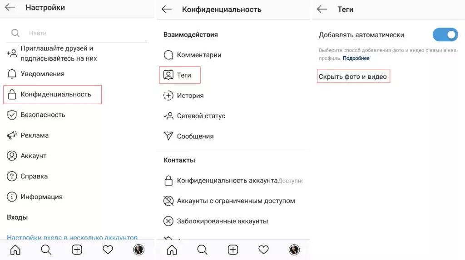Tap home icon in left navigation bar
The width and height of the screenshot is (465, 260).
[15, 250]
